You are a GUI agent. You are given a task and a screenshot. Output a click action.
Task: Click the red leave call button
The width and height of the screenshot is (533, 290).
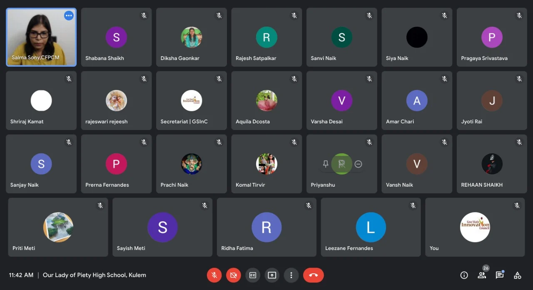[313, 275]
